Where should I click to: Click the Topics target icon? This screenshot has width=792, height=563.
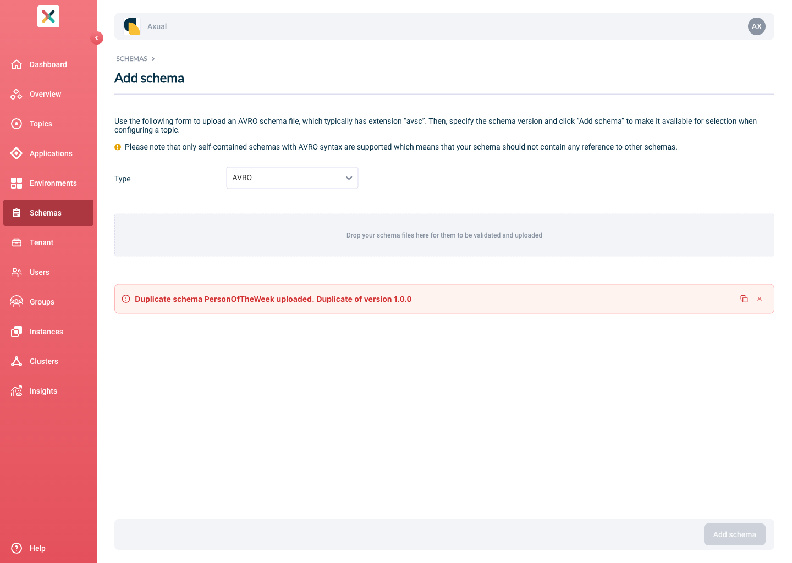pos(16,124)
